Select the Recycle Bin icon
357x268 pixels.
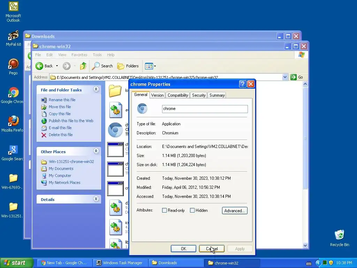(x=340, y=238)
